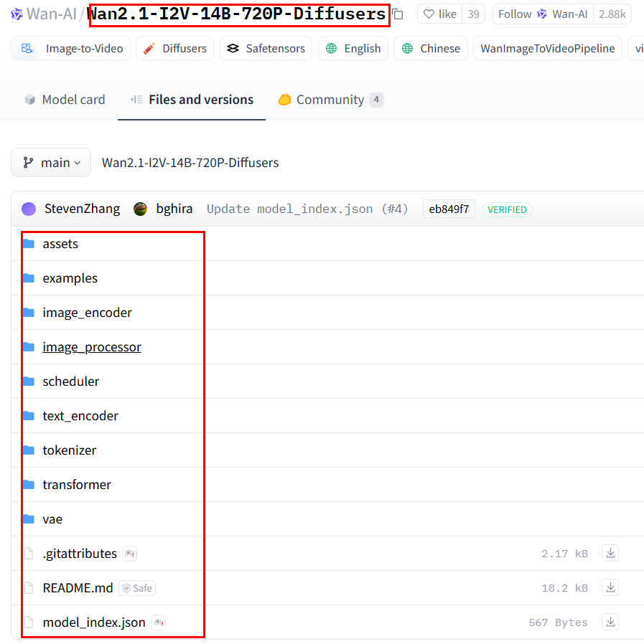Click the 2.17 kB file size

pyautogui.click(x=564, y=554)
